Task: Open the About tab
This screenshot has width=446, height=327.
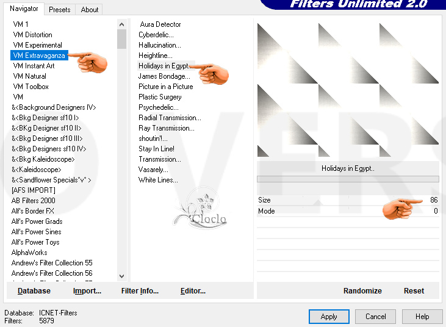Action: (89, 10)
